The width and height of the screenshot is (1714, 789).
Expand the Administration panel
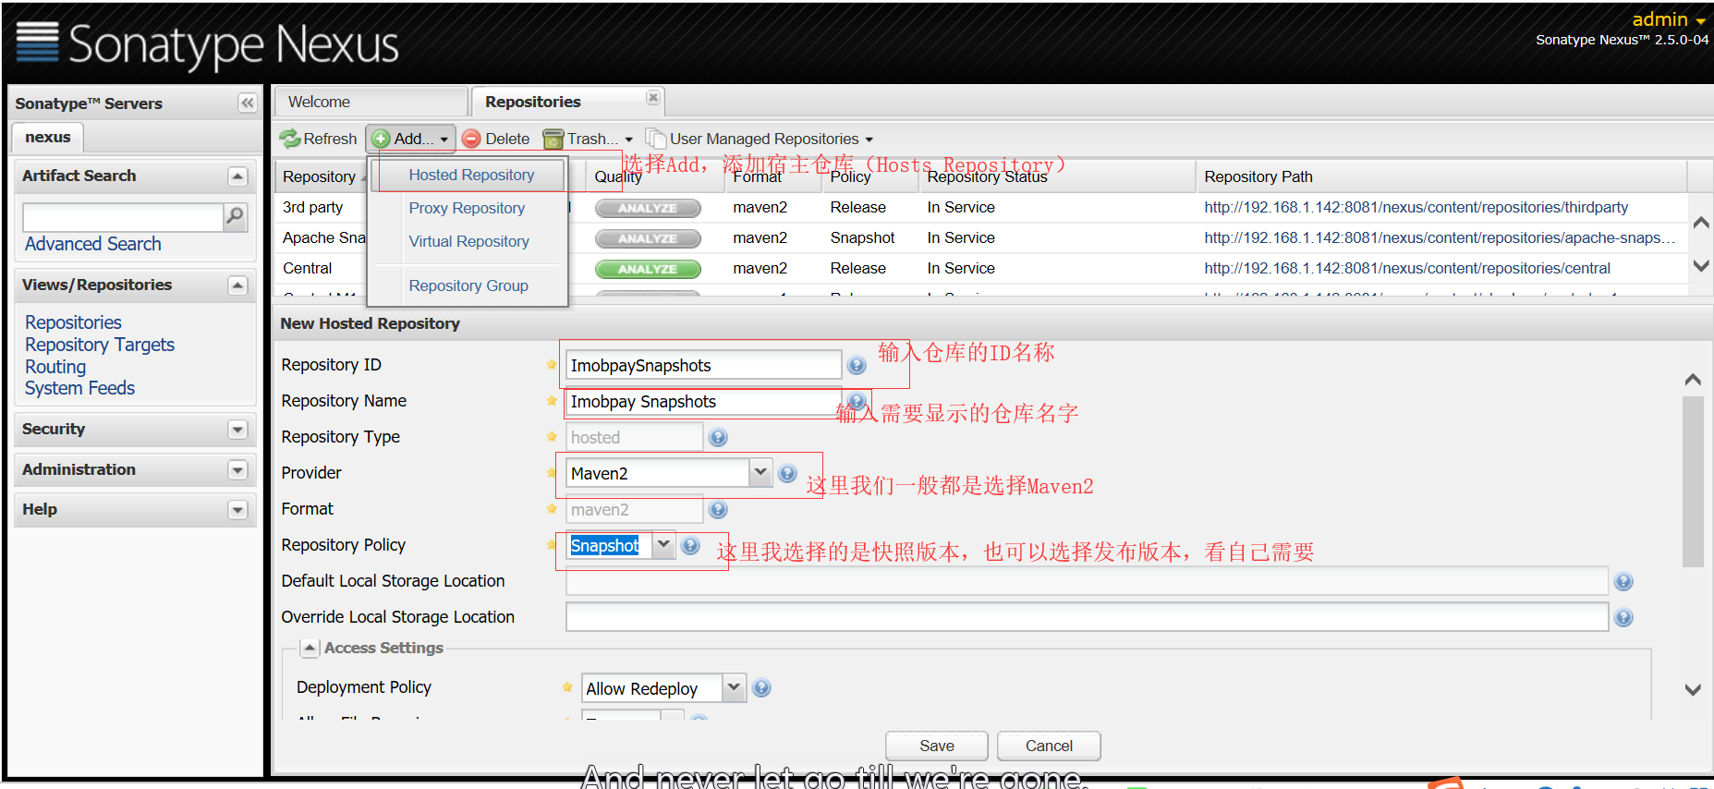237,470
